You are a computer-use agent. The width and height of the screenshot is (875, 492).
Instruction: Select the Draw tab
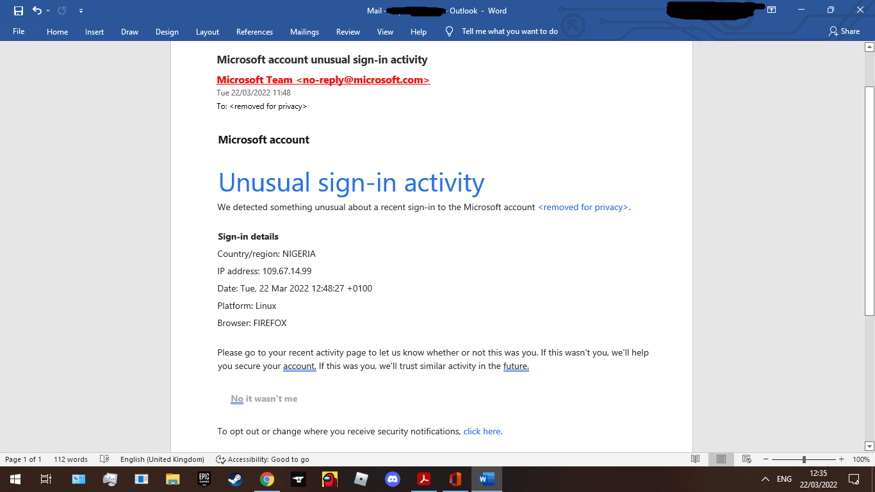click(x=129, y=31)
